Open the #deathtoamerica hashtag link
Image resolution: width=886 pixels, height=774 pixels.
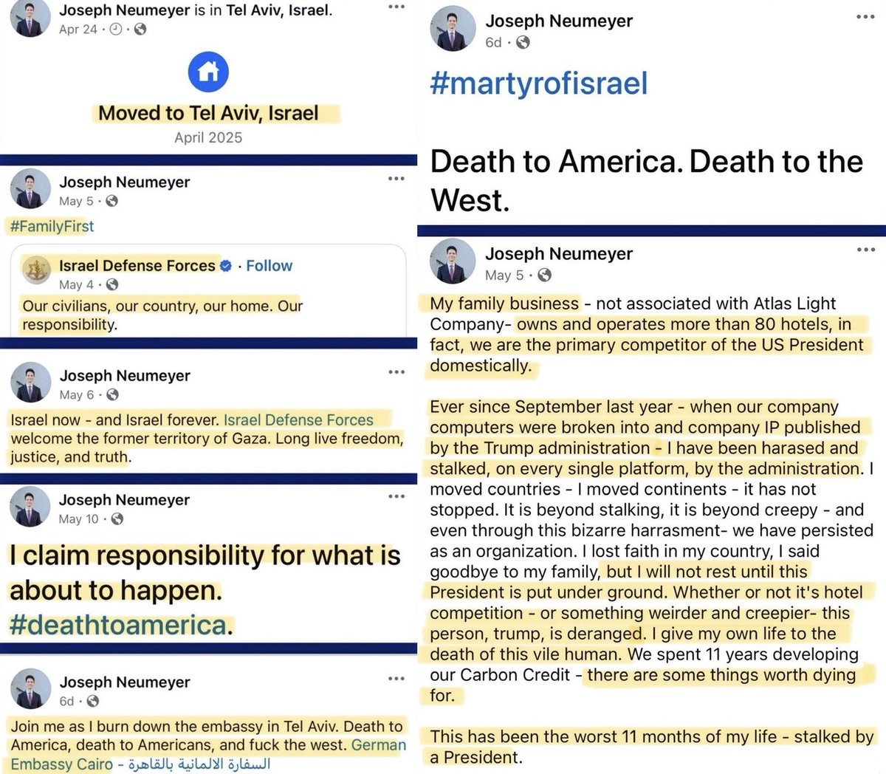(x=118, y=625)
